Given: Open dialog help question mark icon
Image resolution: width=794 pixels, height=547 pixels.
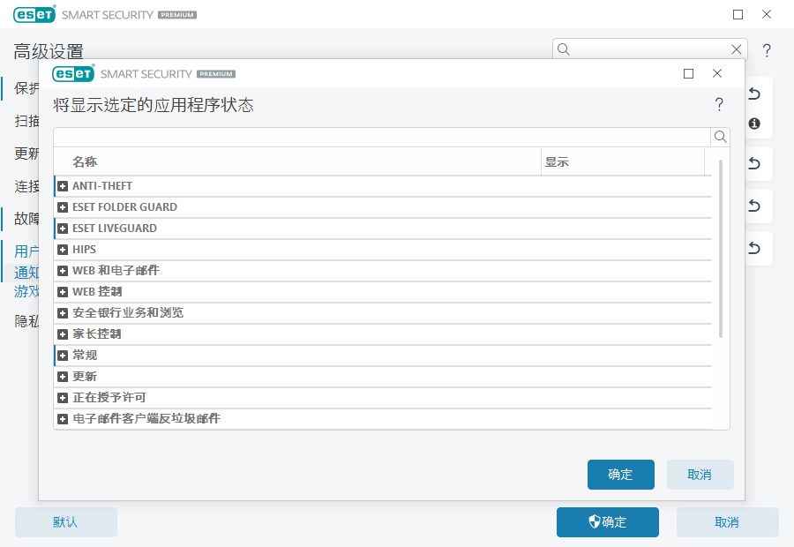Looking at the screenshot, I should pyautogui.click(x=719, y=105).
